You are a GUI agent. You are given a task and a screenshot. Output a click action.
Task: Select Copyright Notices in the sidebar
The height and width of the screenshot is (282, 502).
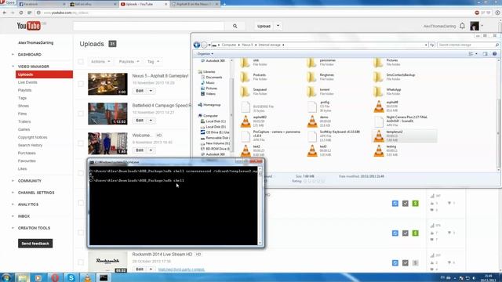(x=32, y=138)
